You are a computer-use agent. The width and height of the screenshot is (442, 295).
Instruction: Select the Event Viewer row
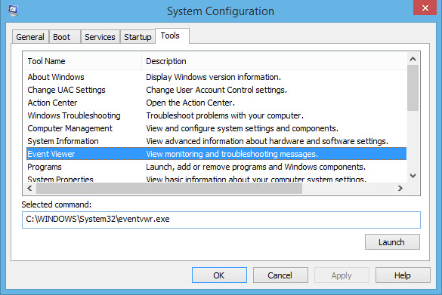(217, 154)
